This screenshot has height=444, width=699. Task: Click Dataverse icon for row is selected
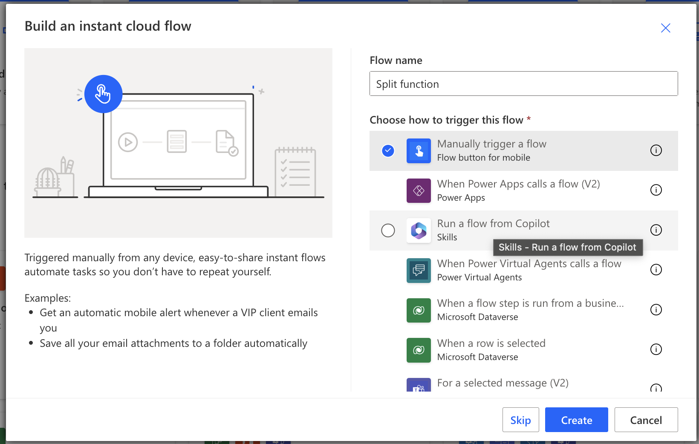tap(419, 350)
